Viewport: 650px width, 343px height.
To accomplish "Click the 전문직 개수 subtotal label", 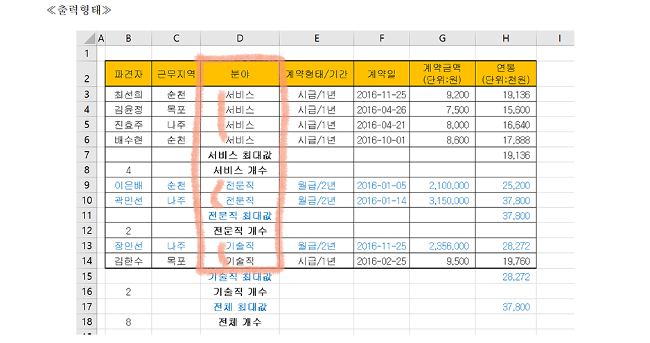I will click(240, 231).
